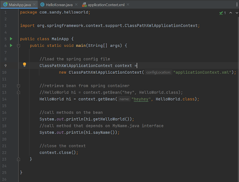Click the commented-out getBean("hey") line
Image resolution: width=239 pixels, height=182 pixels.
(111, 92)
